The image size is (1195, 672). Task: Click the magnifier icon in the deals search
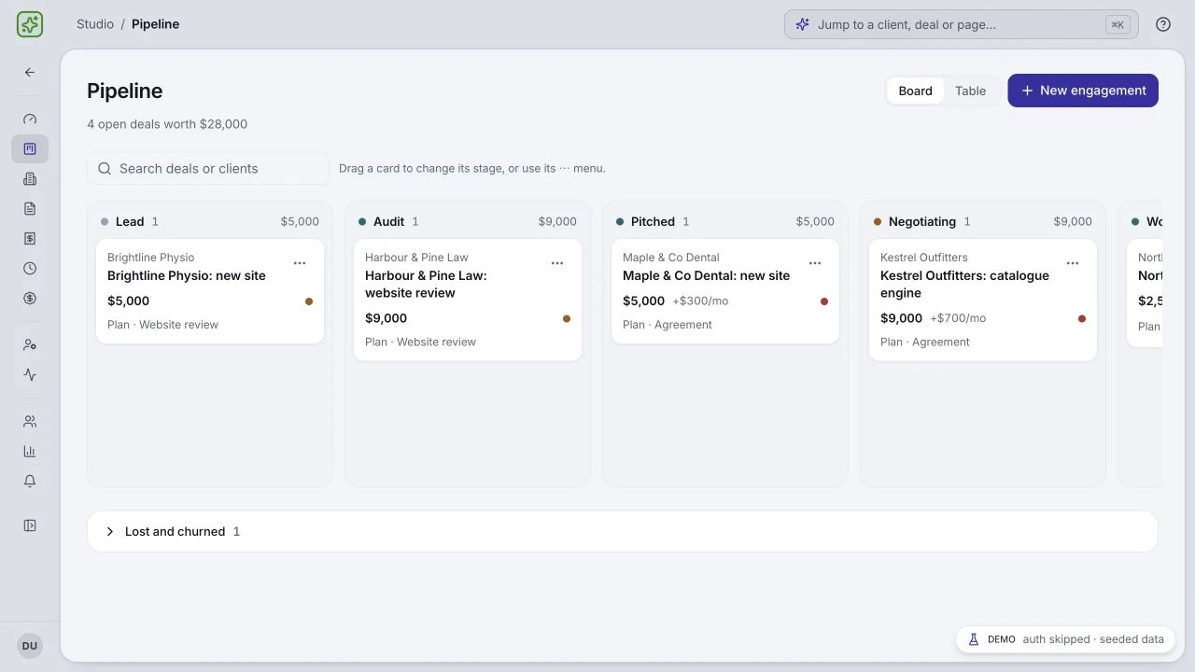pyautogui.click(x=105, y=169)
